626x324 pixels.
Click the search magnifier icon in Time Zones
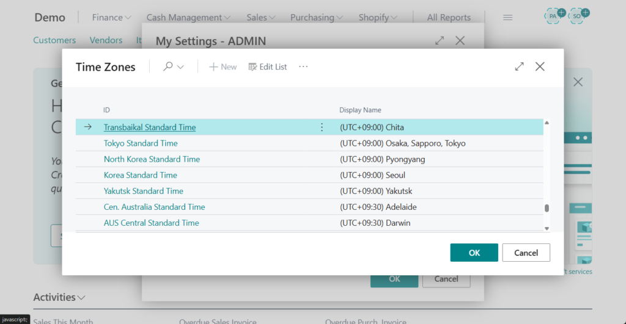168,67
